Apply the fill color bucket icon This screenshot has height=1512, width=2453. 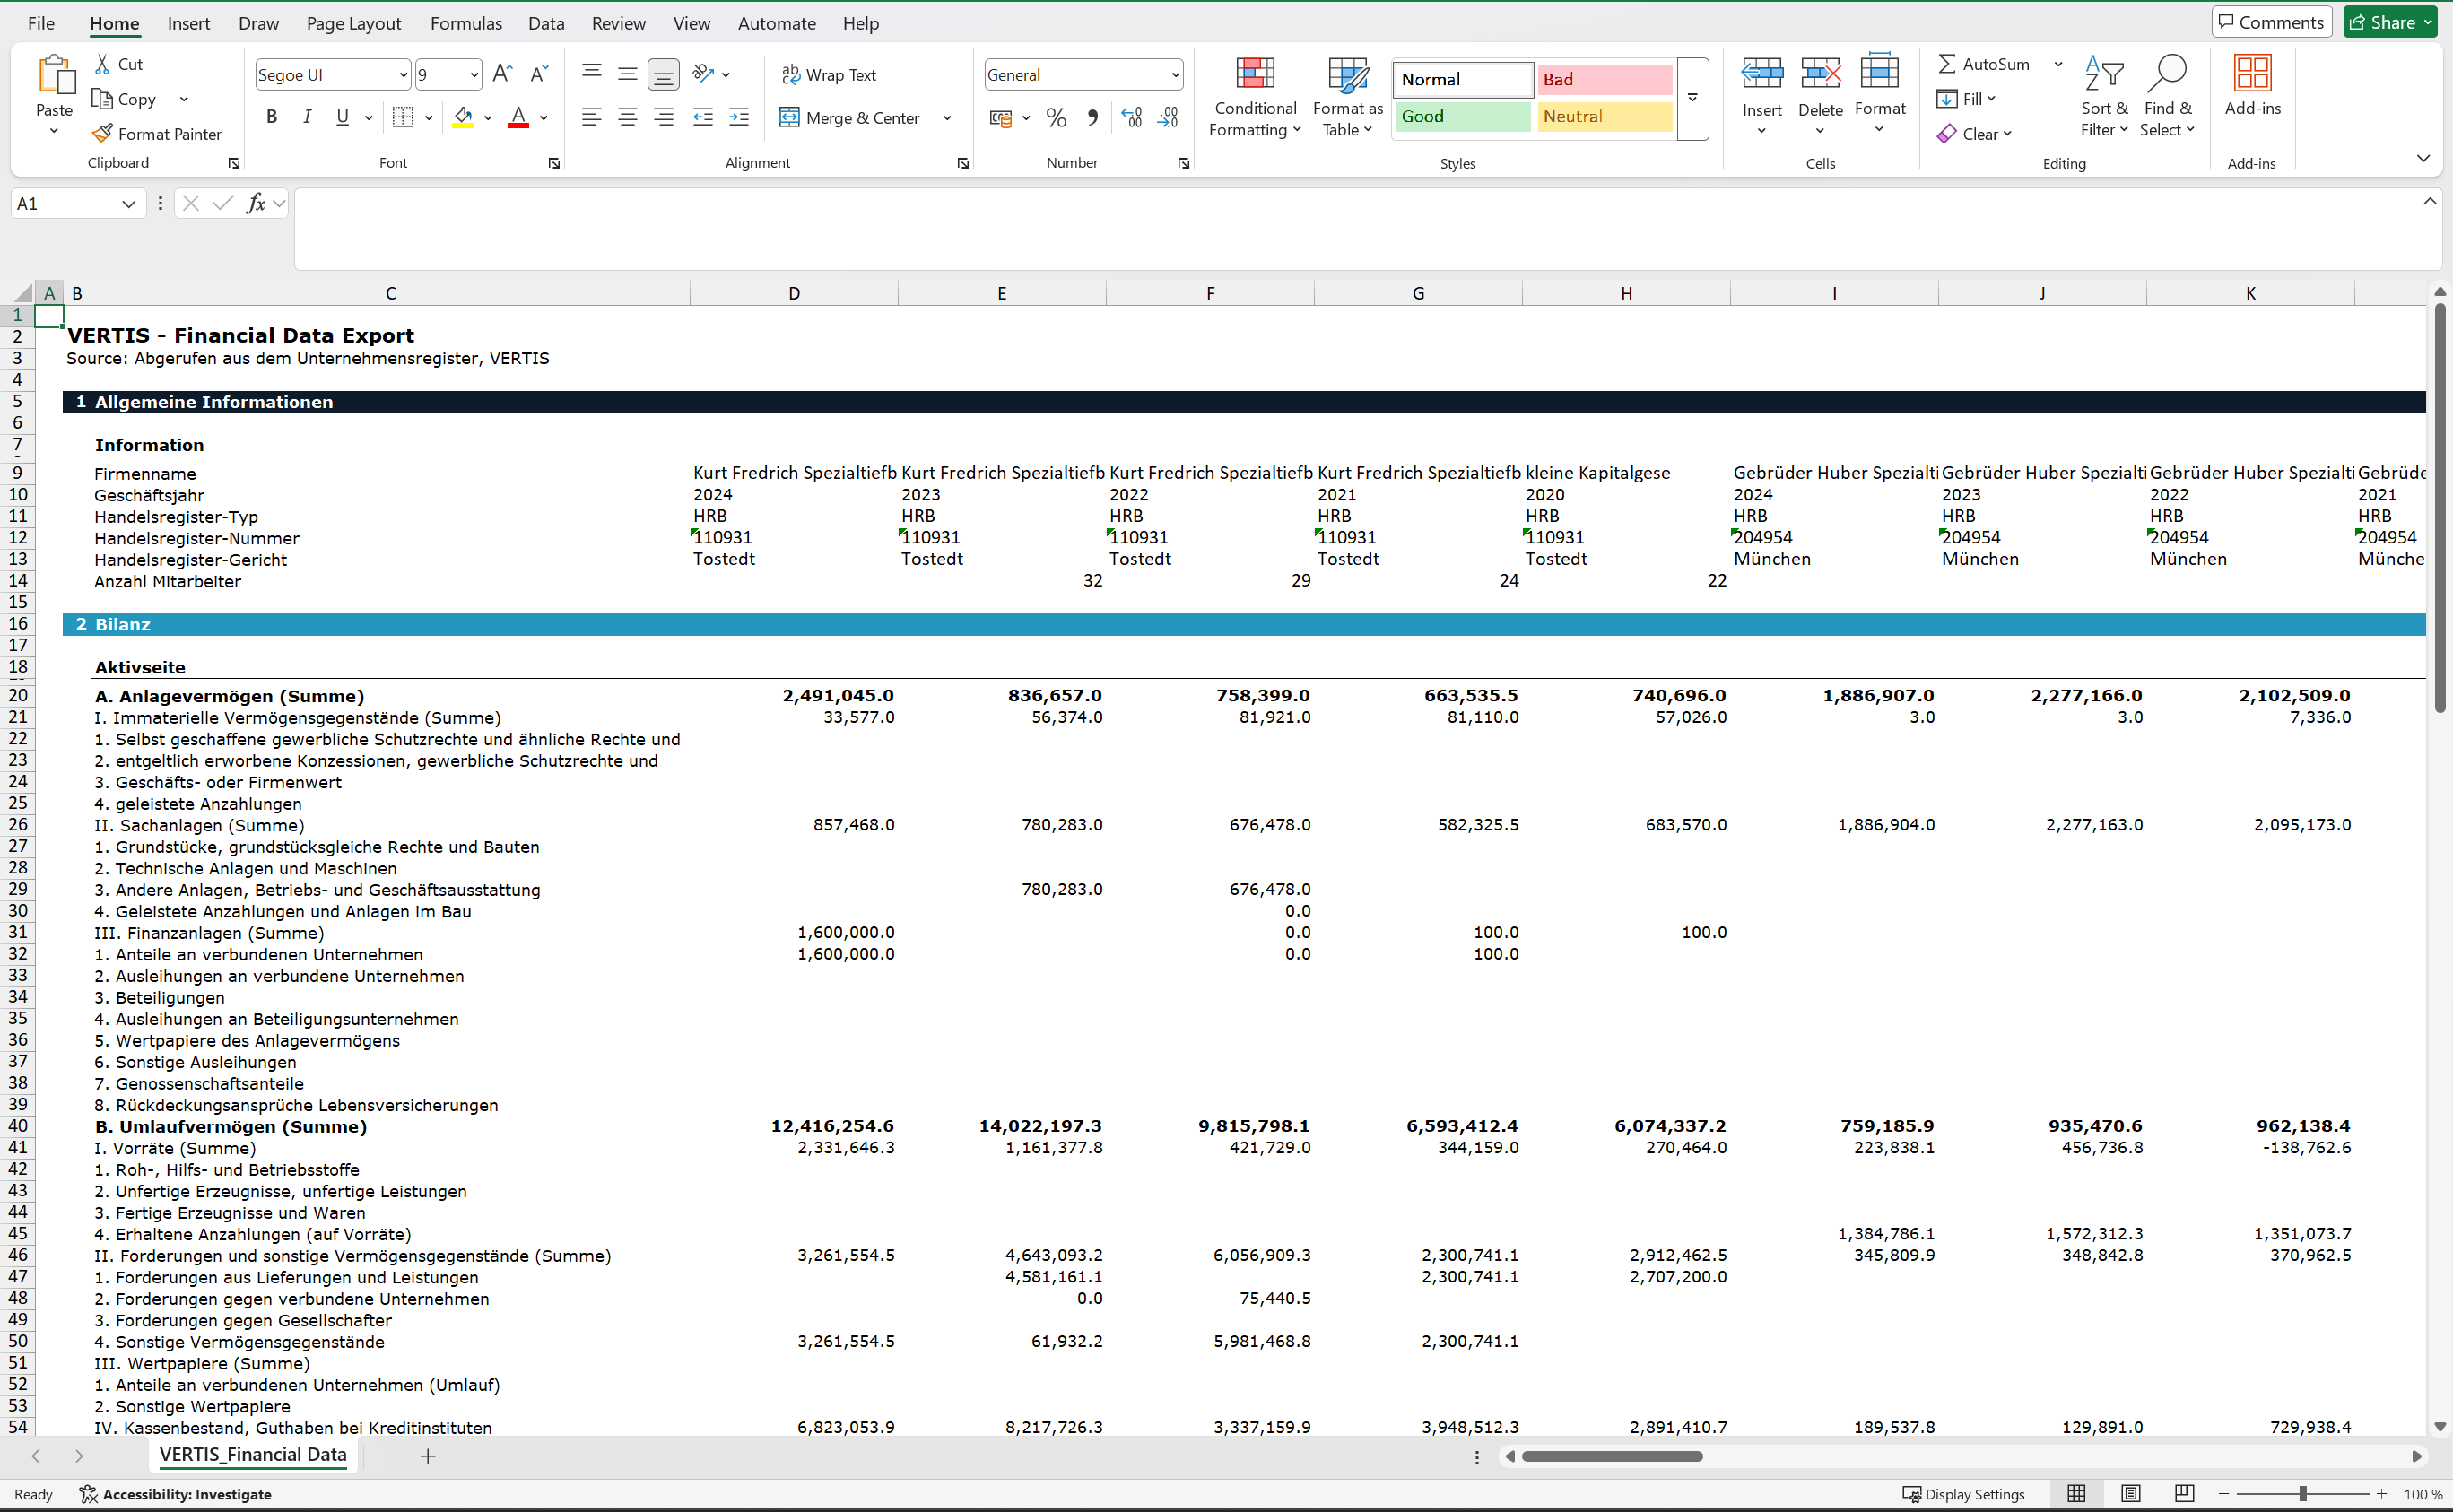coord(463,118)
